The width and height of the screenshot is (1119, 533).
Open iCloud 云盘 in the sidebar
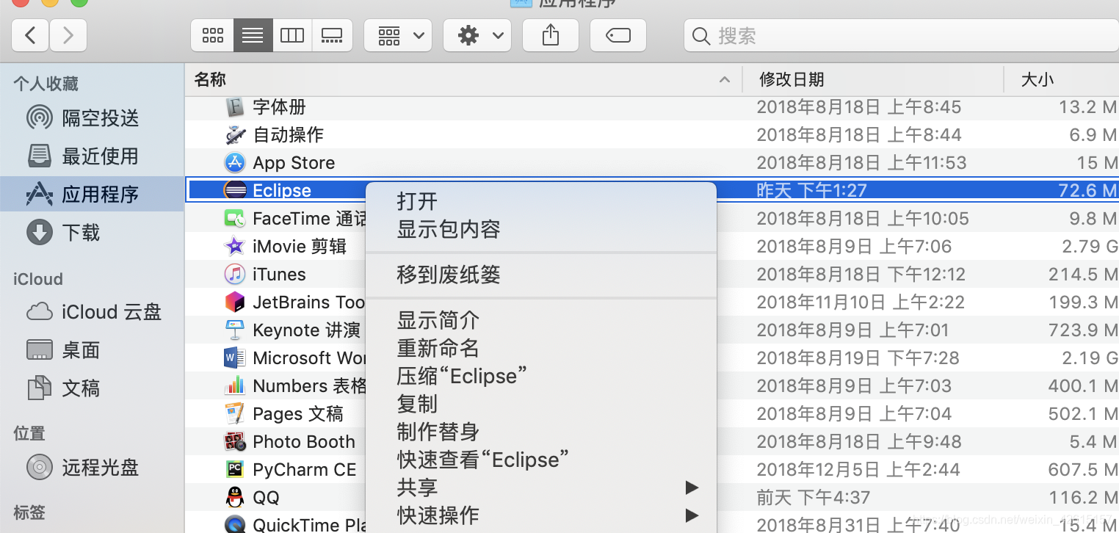pos(92,312)
